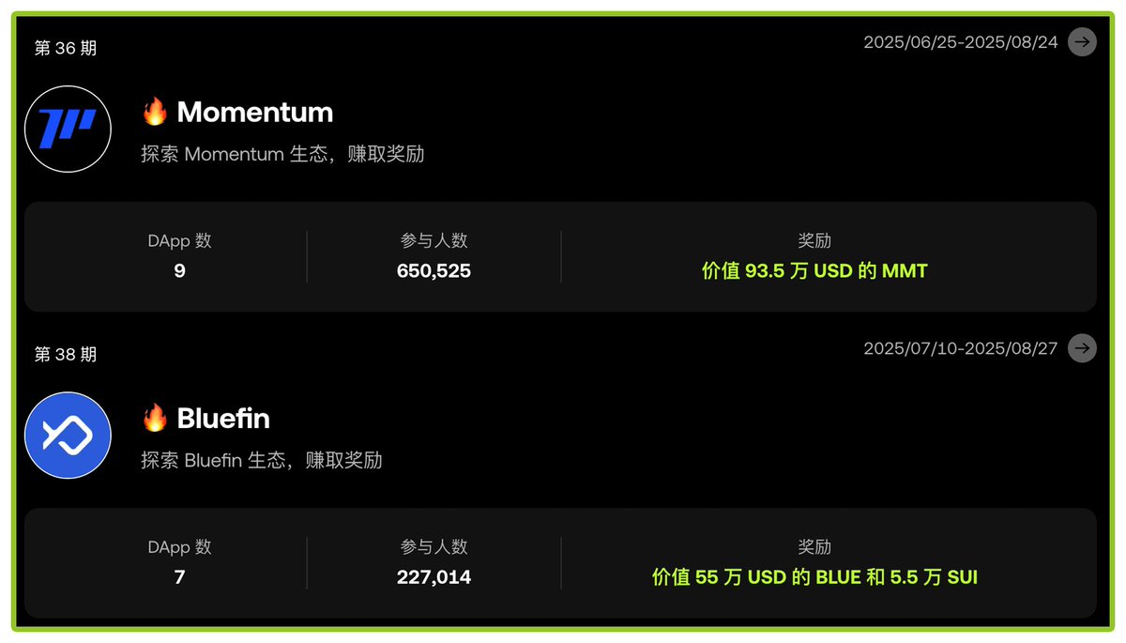1126x643 pixels.
Task: Click the fire emoji beside Momentum
Action: pyautogui.click(x=155, y=112)
